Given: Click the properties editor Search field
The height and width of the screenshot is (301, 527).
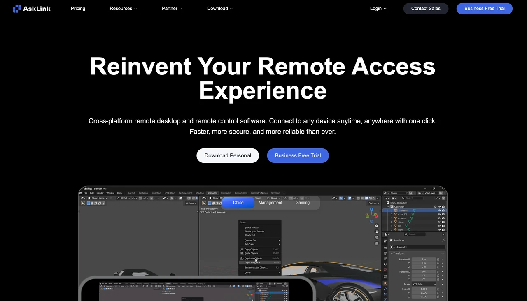Looking at the screenshot, I should click(415, 234).
